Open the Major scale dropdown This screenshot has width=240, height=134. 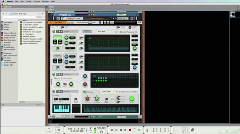point(63,99)
